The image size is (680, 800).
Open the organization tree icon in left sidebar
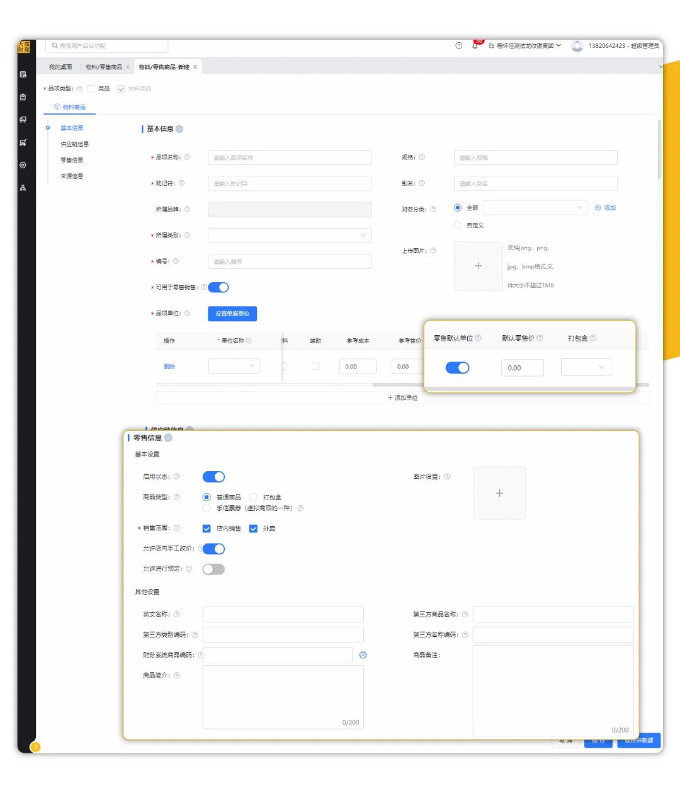pyautogui.click(x=23, y=188)
